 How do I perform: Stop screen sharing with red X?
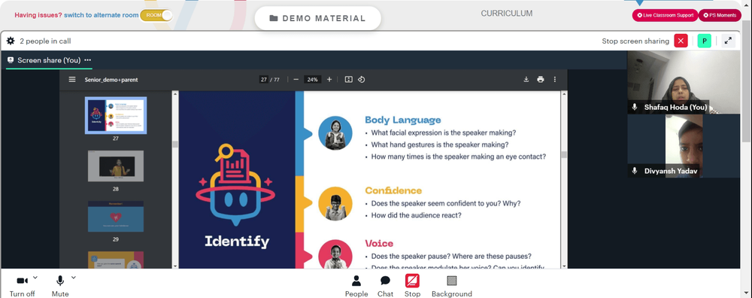click(x=681, y=41)
